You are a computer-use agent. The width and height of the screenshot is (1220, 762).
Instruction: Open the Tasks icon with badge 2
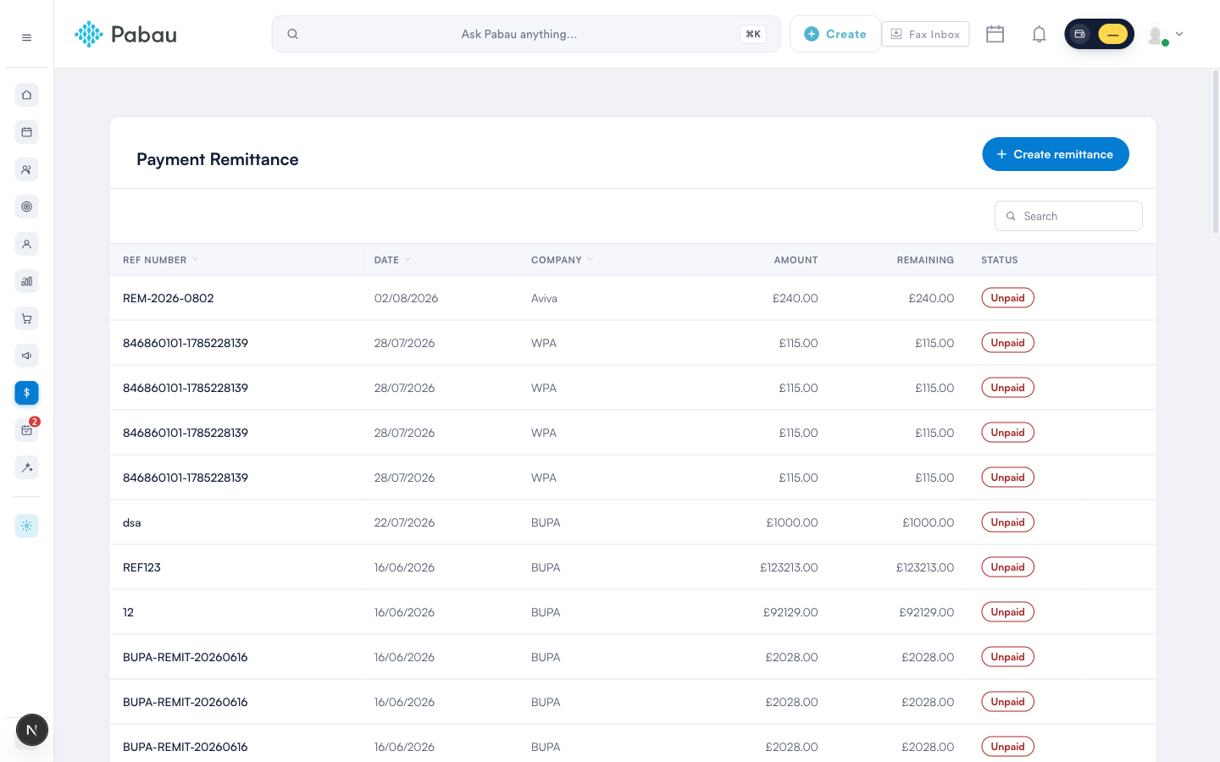[x=26, y=430]
